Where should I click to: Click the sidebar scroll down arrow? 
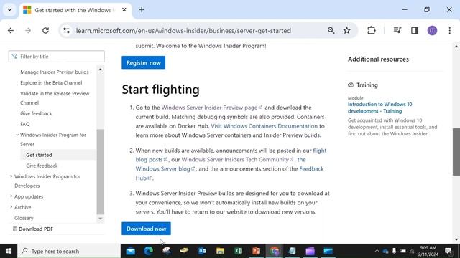101,219
